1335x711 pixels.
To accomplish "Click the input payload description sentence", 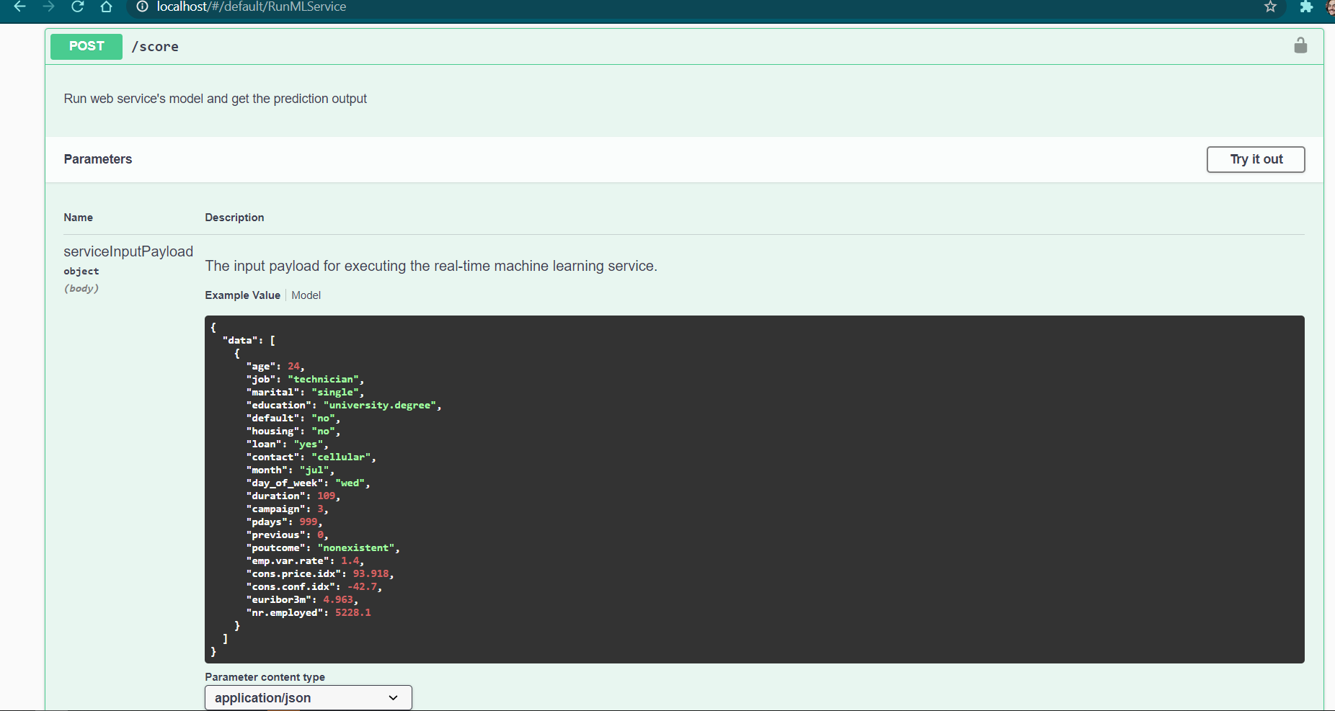I will [431, 266].
